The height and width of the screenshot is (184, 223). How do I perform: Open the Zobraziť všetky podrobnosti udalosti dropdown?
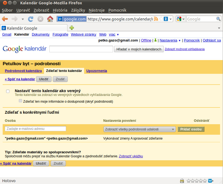[x=139, y=129]
